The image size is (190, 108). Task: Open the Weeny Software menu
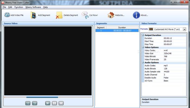click(33, 7)
